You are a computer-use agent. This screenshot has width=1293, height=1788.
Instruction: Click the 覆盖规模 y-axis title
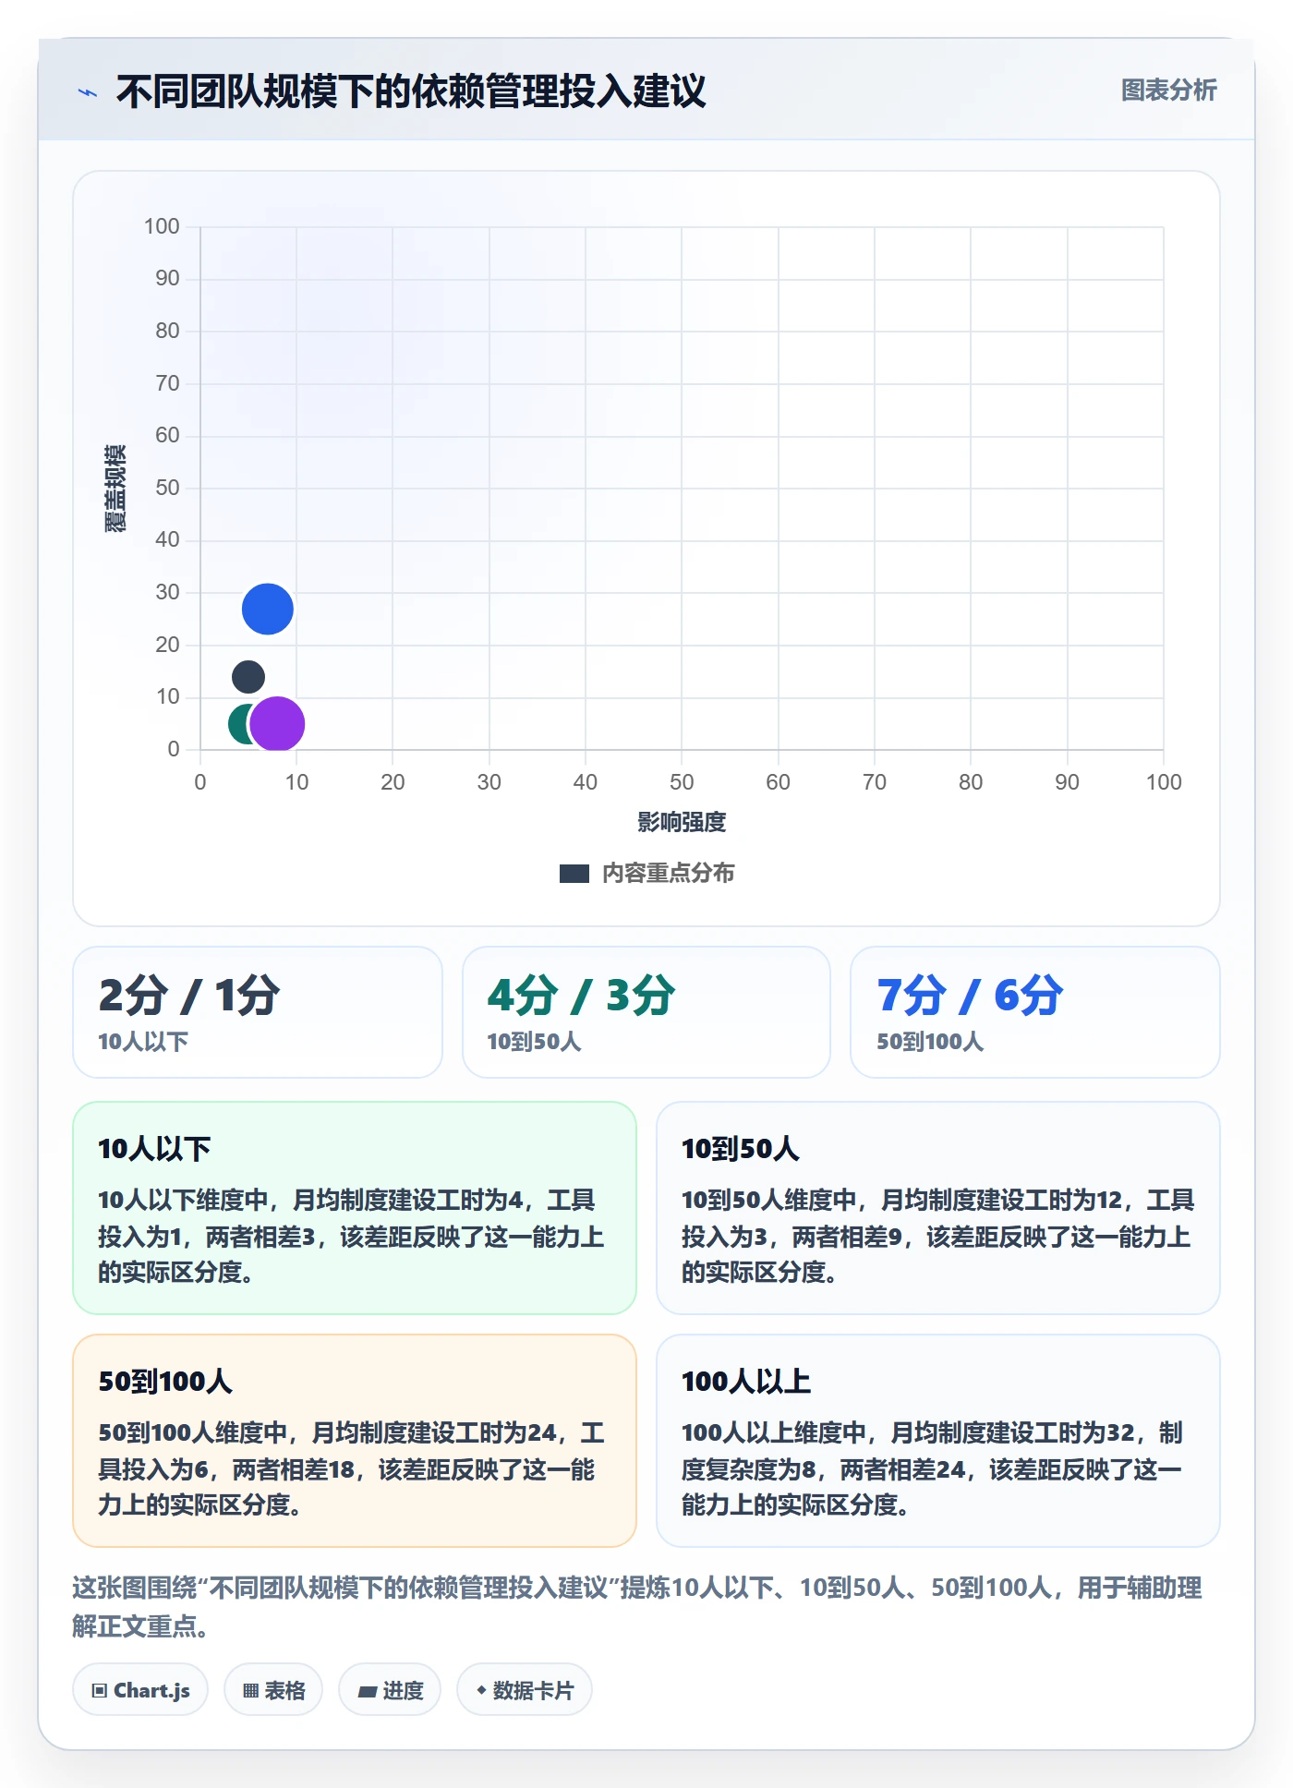(x=115, y=489)
